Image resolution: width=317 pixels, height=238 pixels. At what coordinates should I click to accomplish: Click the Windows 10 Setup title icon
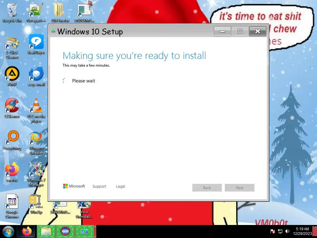(x=53, y=31)
